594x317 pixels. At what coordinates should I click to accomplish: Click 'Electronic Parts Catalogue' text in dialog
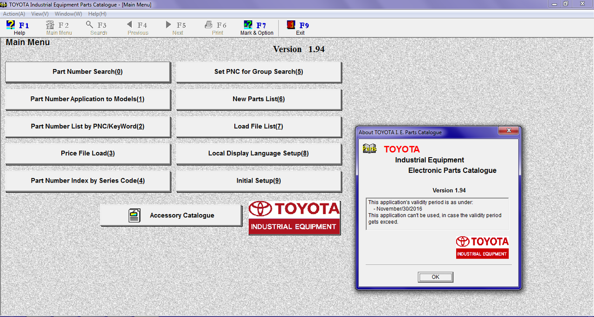[452, 171]
